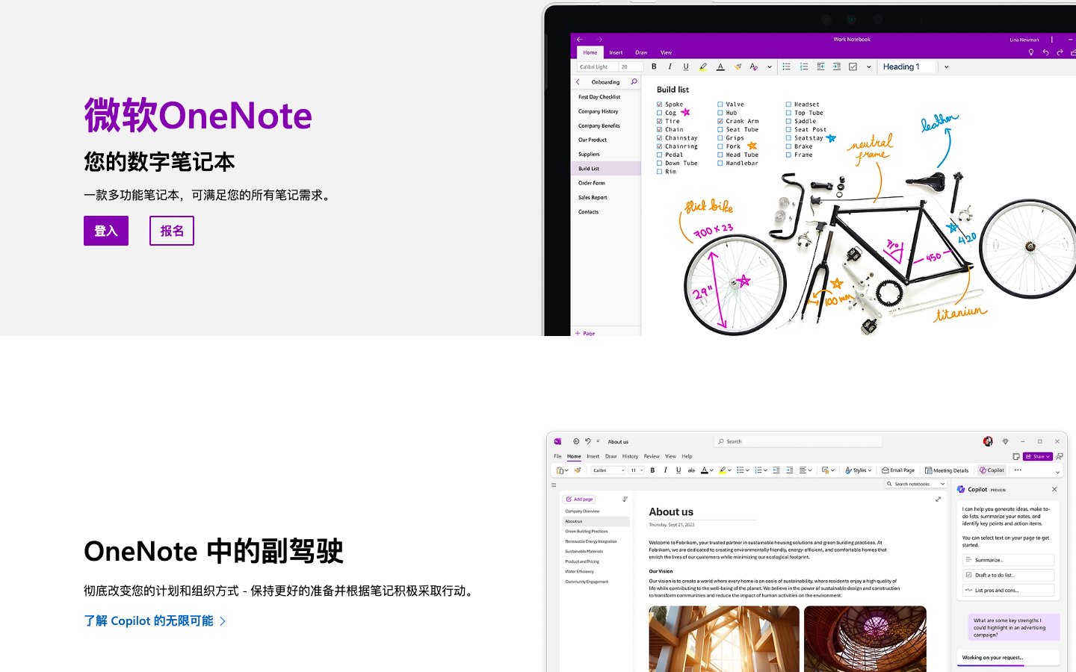The height and width of the screenshot is (672, 1076).
Task: Close the Copilot pane with the X
Action: [x=1054, y=490]
